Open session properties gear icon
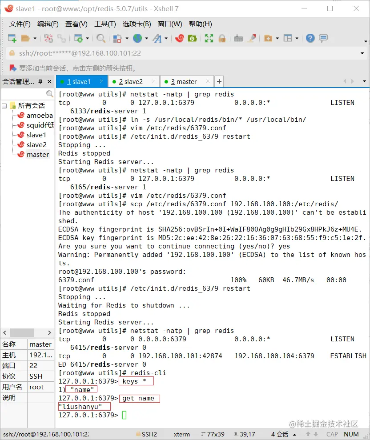Viewport: 370px width, 440px height. point(78,38)
